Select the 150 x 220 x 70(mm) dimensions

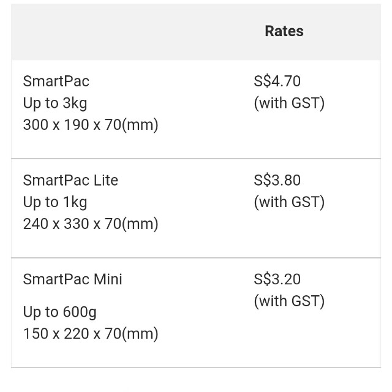91,334
